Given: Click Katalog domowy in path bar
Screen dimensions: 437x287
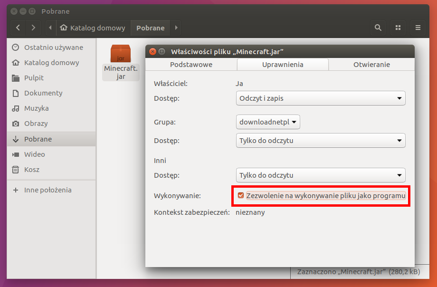Looking at the screenshot, I should (94, 28).
